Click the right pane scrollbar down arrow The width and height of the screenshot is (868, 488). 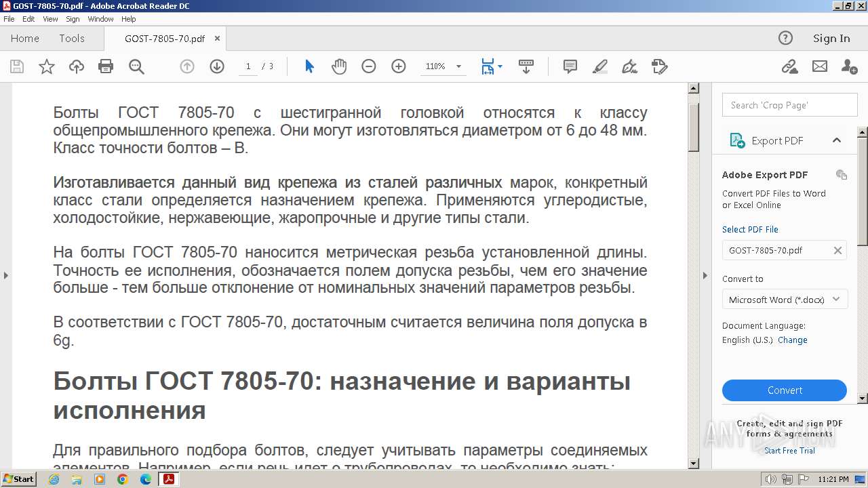pos(863,398)
